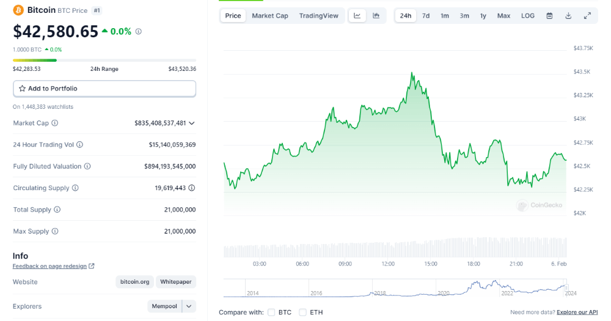Switch to candlestick chart icon
Screen dimensions: 611x321
(376, 16)
